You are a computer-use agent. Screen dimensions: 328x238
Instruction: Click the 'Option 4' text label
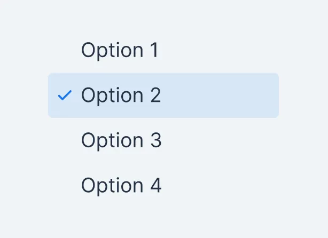[x=121, y=186]
